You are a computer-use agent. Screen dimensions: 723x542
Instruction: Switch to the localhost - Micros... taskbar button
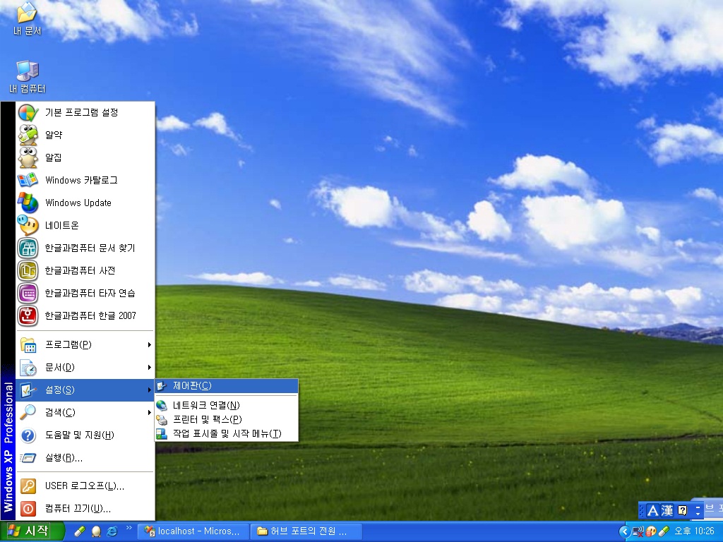pos(193,531)
